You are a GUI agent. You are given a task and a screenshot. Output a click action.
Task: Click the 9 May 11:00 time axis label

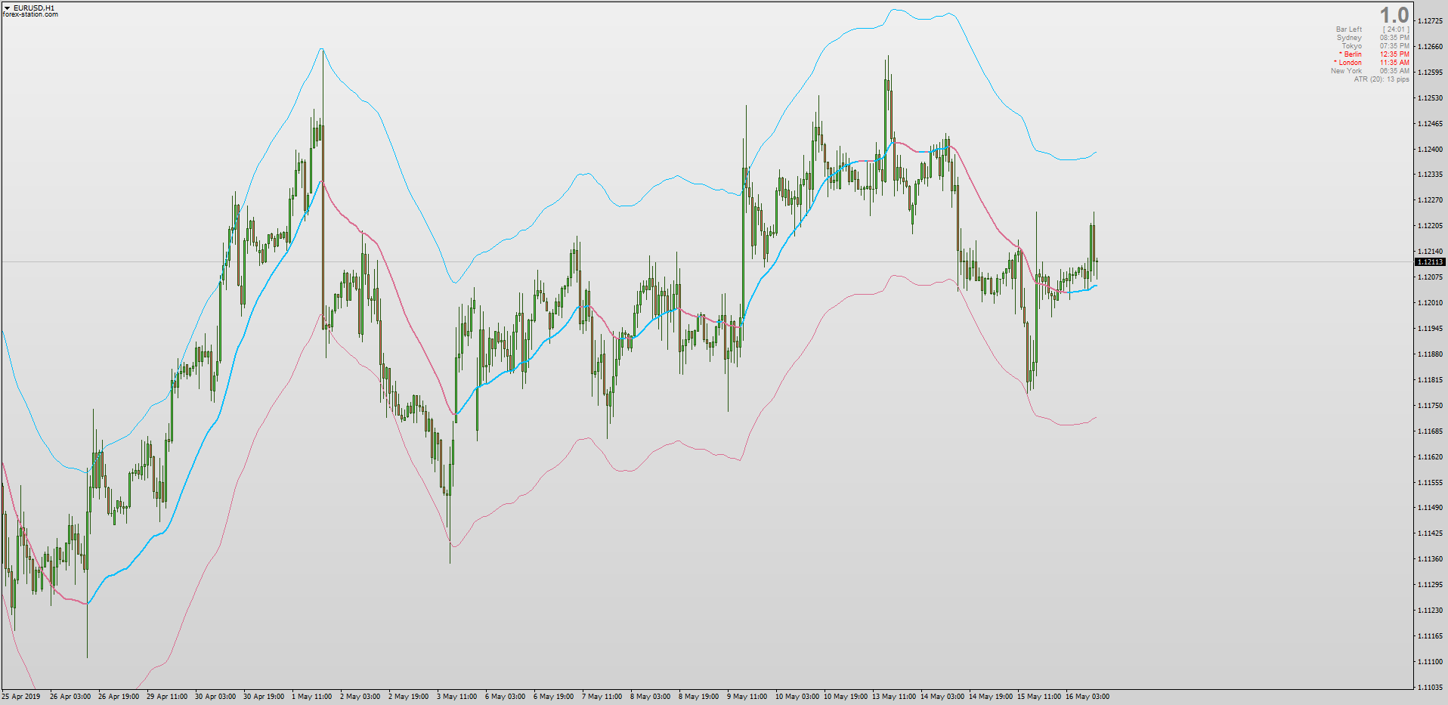click(x=747, y=697)
